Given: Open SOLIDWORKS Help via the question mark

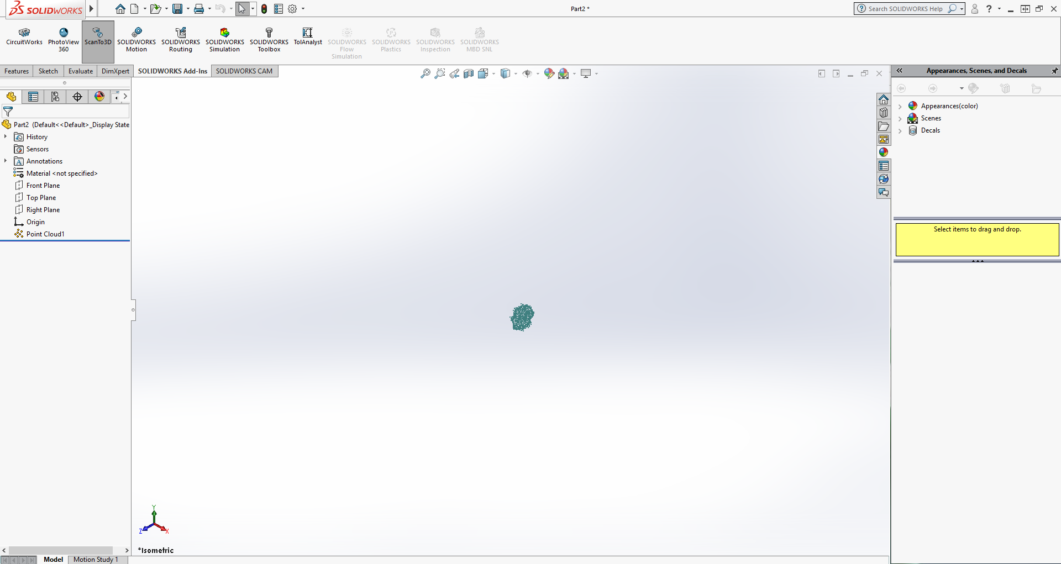Looking at the screenshot, I should click(x=990, y=9).
